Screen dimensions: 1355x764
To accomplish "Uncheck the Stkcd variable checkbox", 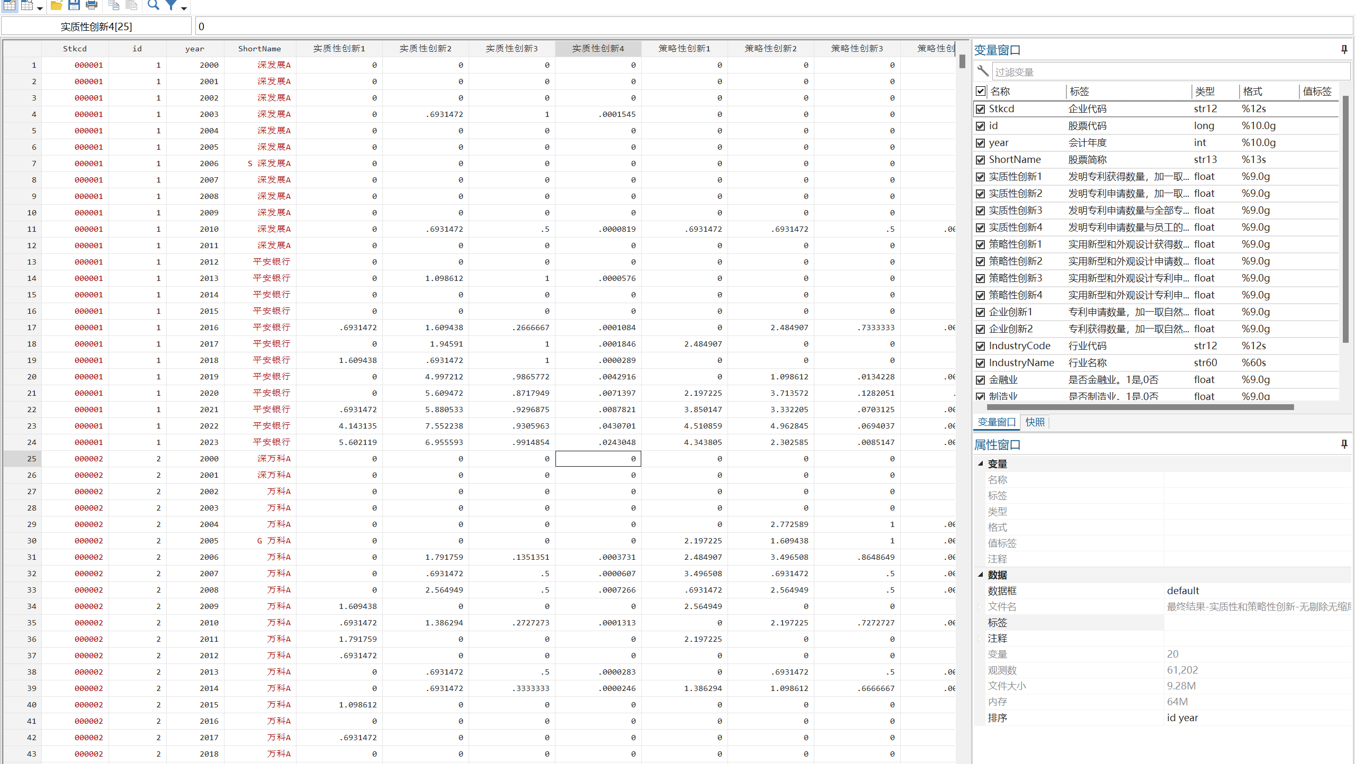I will (x=981, y=109).
